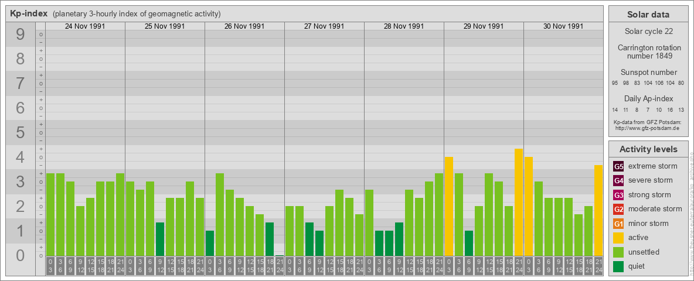Click the tall 3-6h bar on 26 Nov

tap(220, 214)
